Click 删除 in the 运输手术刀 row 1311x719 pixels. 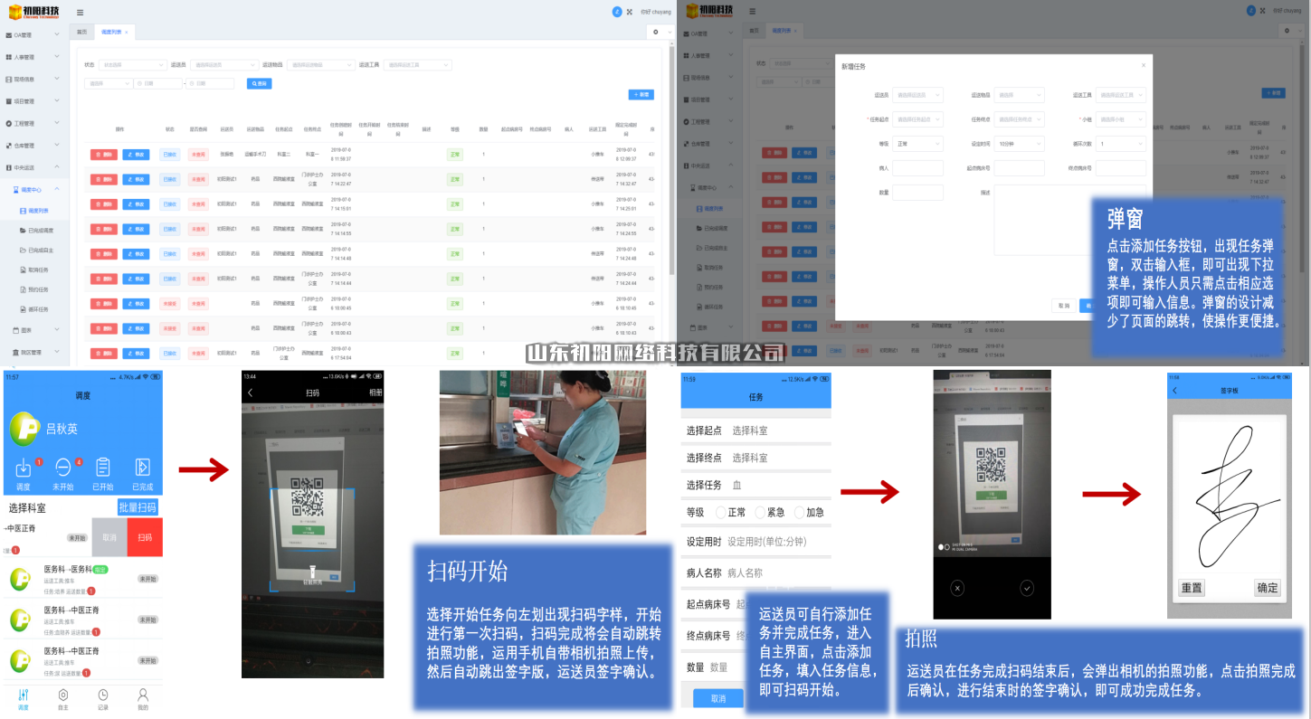click(104, 155)
